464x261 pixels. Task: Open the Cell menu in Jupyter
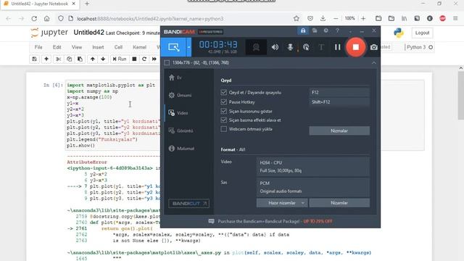[x=118, y=47]
